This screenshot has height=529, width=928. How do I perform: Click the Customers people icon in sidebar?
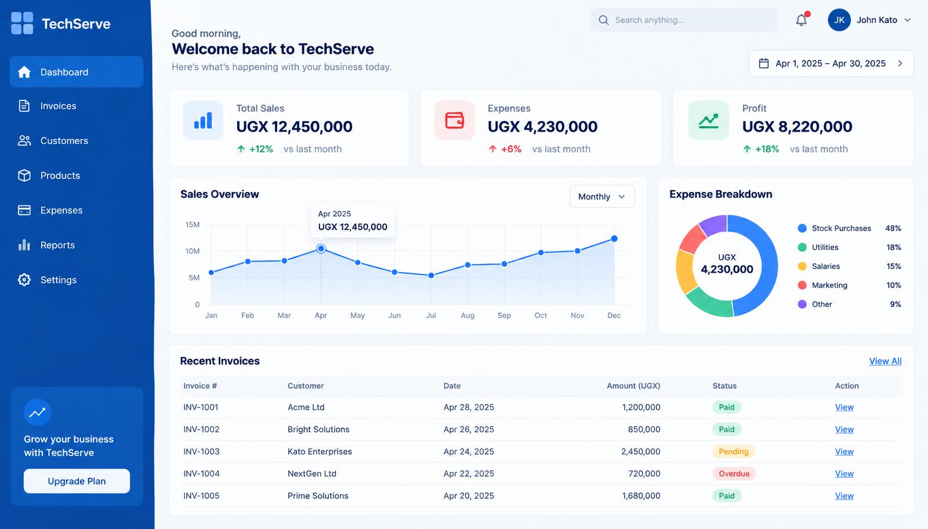click(x=24, y=140)
